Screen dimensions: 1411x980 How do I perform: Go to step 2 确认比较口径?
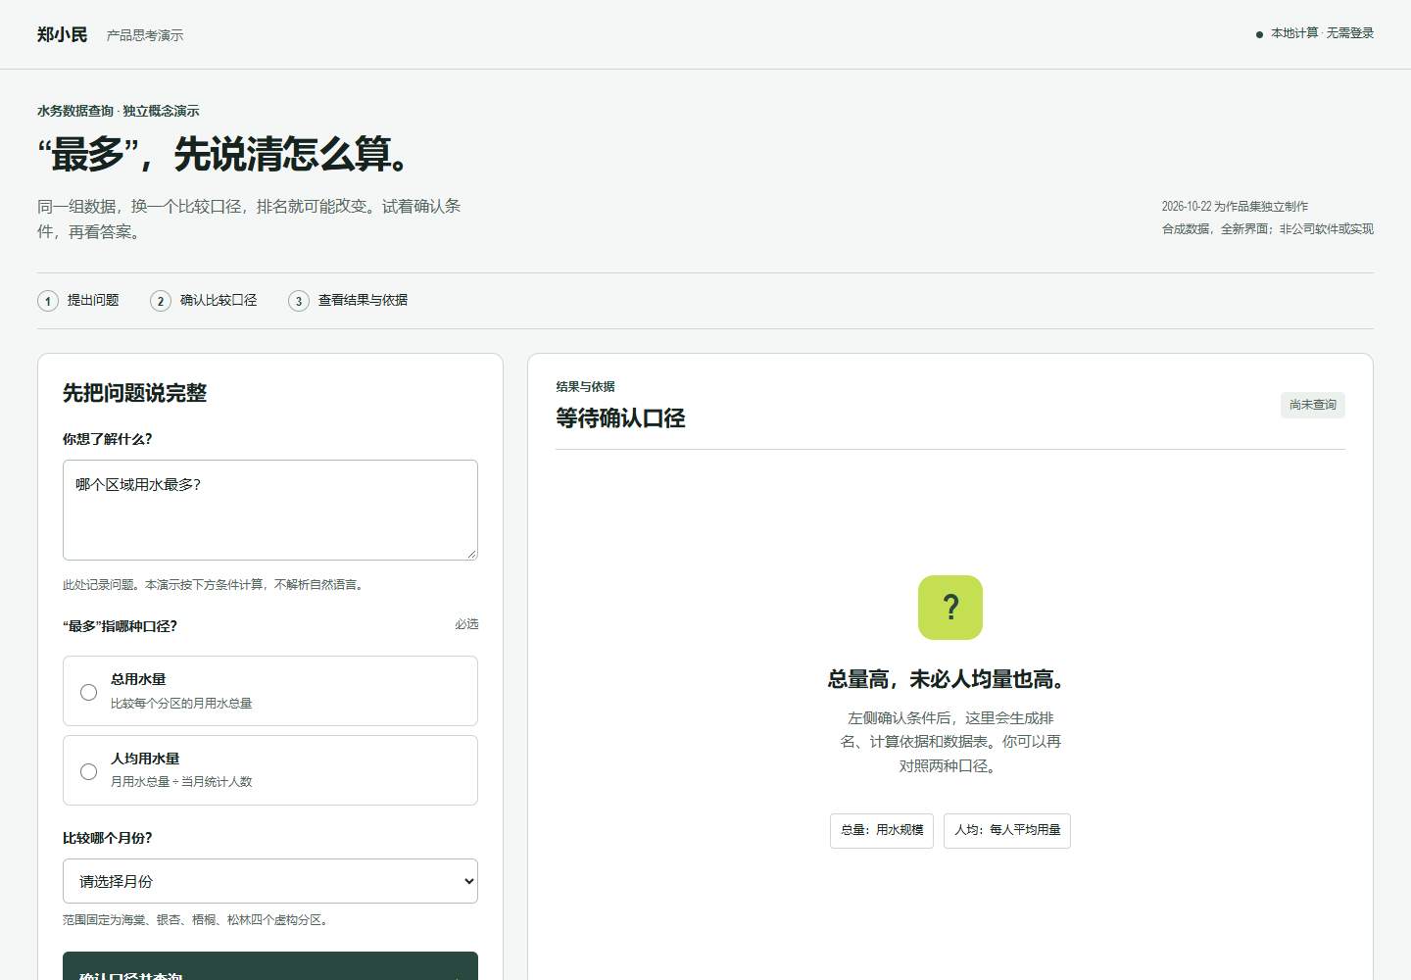[204, 301]
